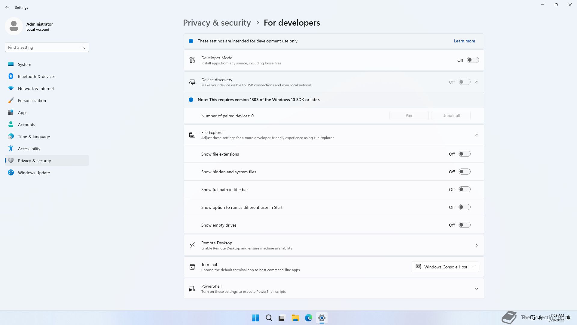Click the Learn more link
Viewport: 577px width, 325px height.
pyautogui.click(x=464, y=41)
